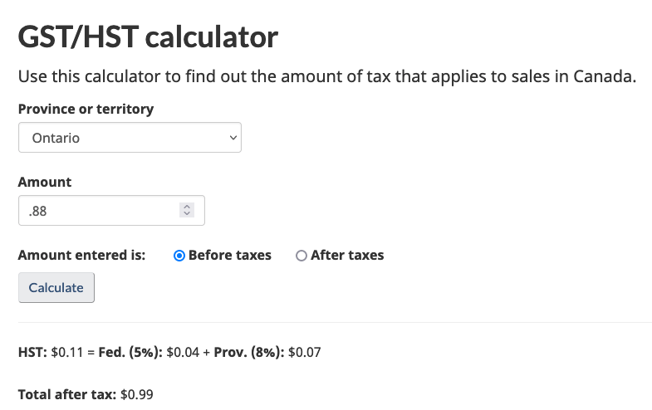The width and height of the screenshot is (652, 410).
Task: Click the Total after tax $0.99 line
Action: pos(86,395)
